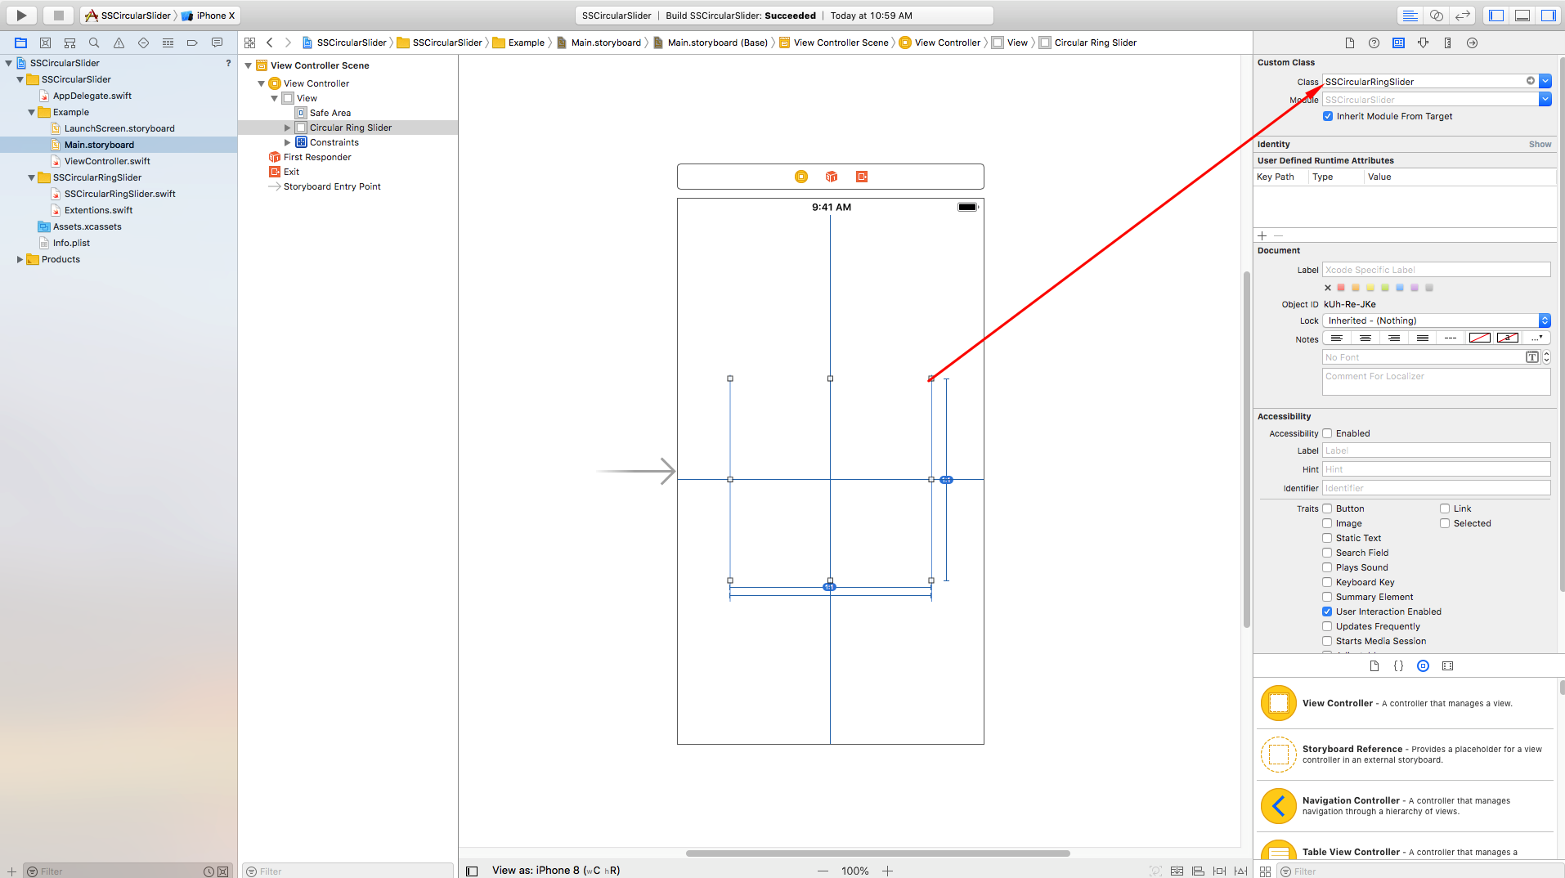Show the Object library tab
1565x878 pixels.
(1424, 666)
